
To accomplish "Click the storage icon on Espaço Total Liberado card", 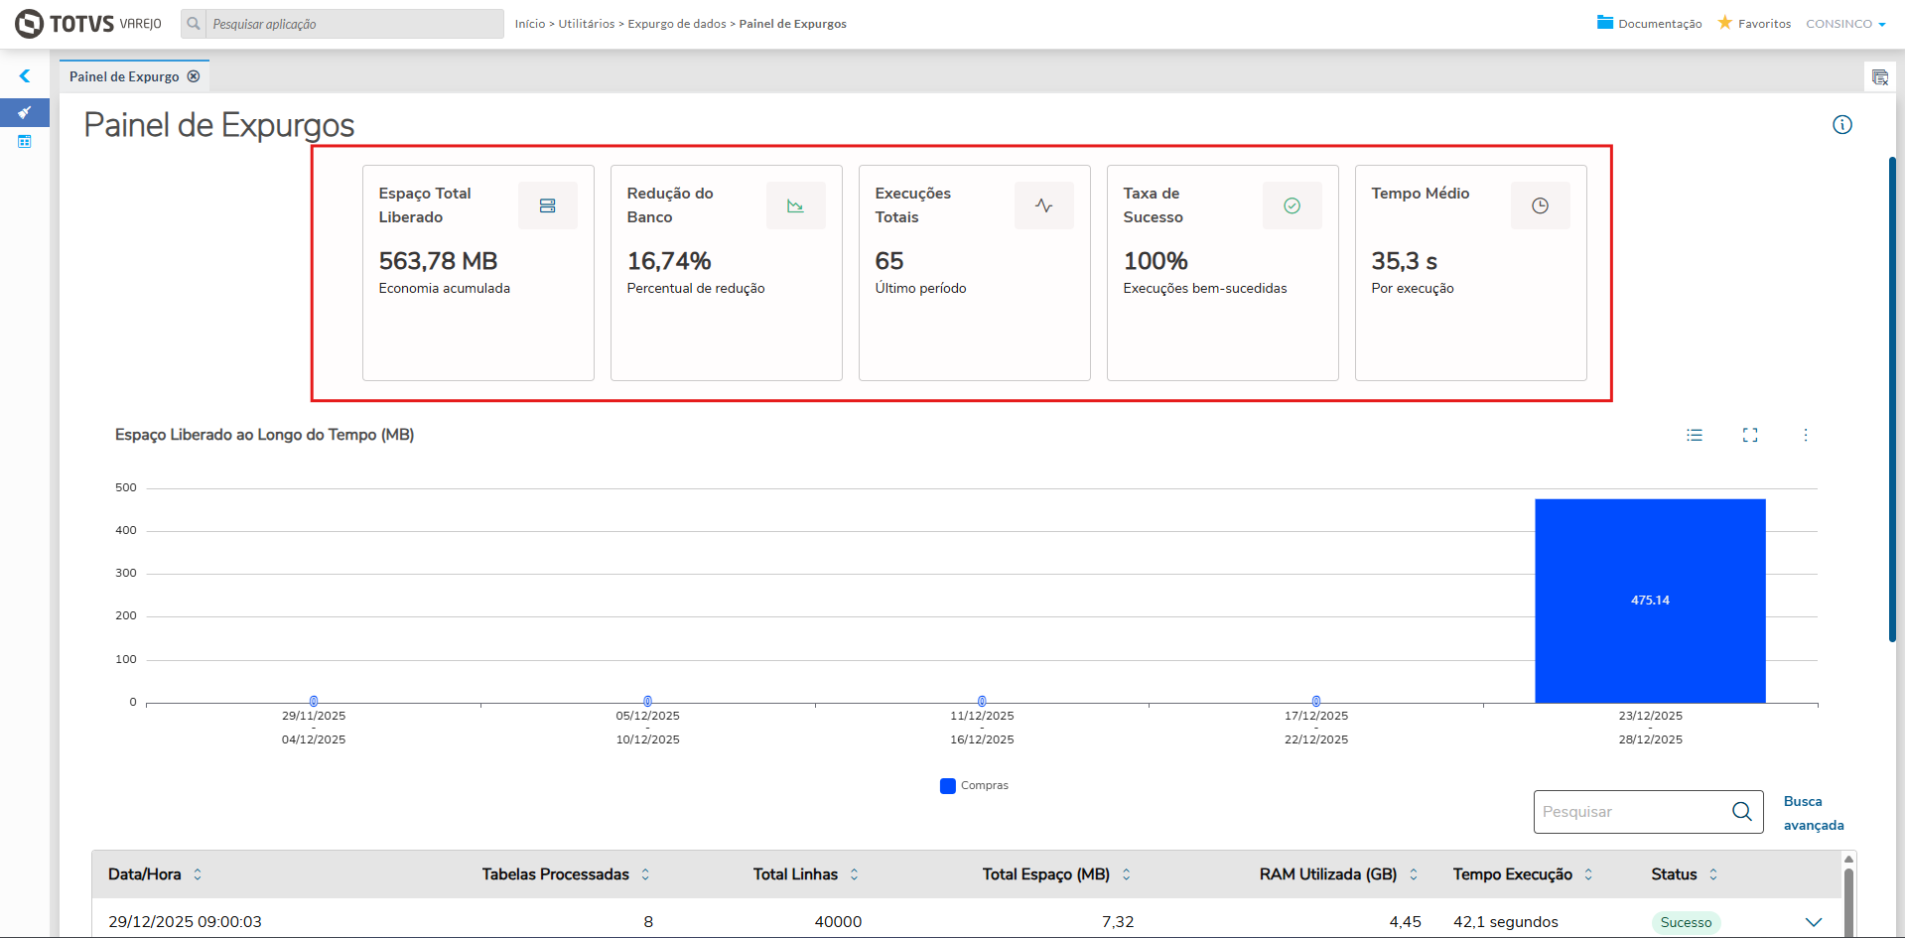I will click(548, 205).
